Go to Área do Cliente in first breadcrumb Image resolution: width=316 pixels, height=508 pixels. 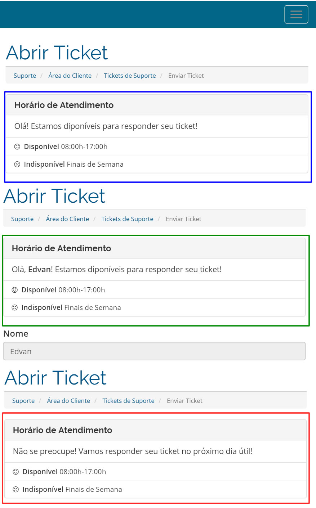point(70,76)
